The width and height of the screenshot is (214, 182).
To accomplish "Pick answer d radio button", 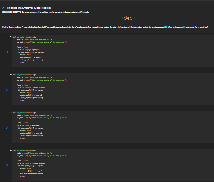I will (7, 165).
